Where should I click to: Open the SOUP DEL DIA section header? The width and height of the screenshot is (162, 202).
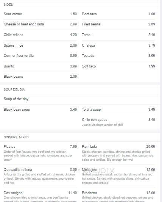(x=14, y=89)
